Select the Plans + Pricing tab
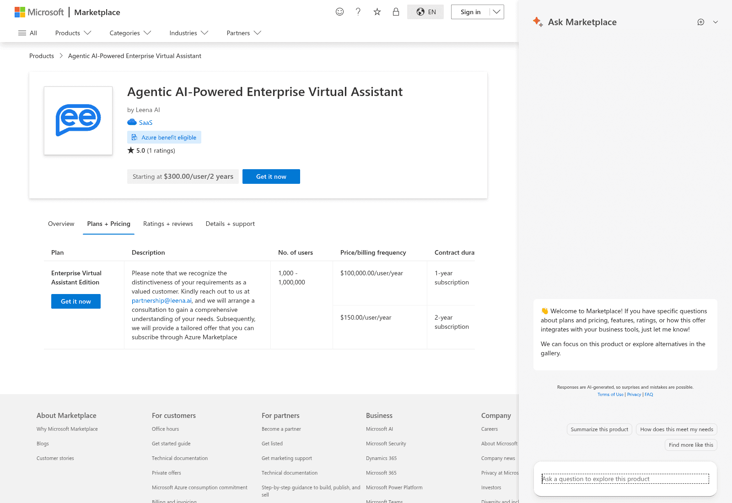 tap(109, 224)
